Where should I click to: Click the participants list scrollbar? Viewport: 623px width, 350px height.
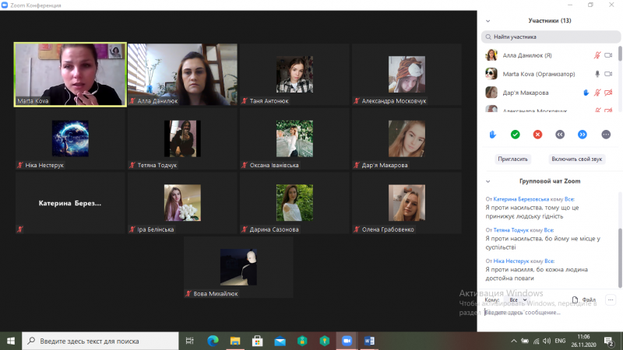(620, 54)
